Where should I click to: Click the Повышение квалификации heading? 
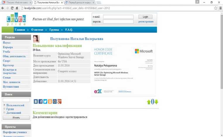[x=57, y=46]
